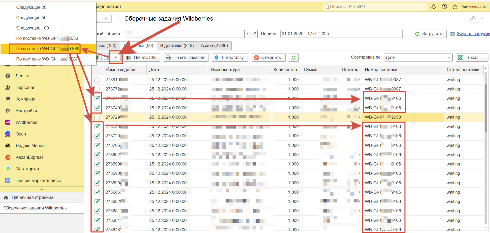Switch to Архив (2 380) tab
Screen dimensions: 490x233
click(214, 46)
